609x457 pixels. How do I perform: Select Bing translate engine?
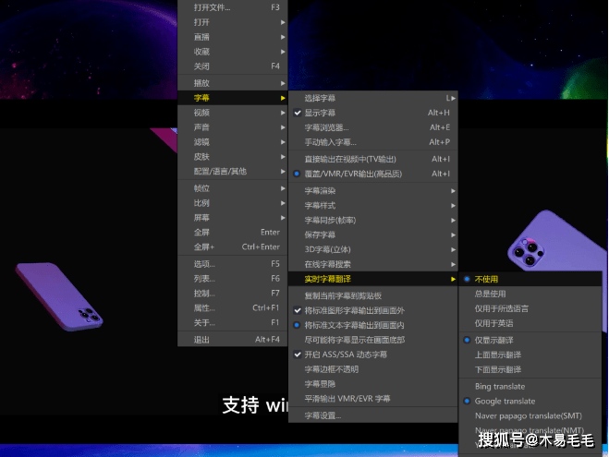click(x=499, y=386)
